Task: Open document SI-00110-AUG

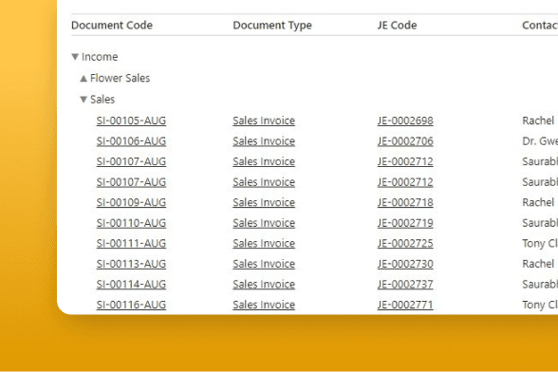Action: coord(131,223)
